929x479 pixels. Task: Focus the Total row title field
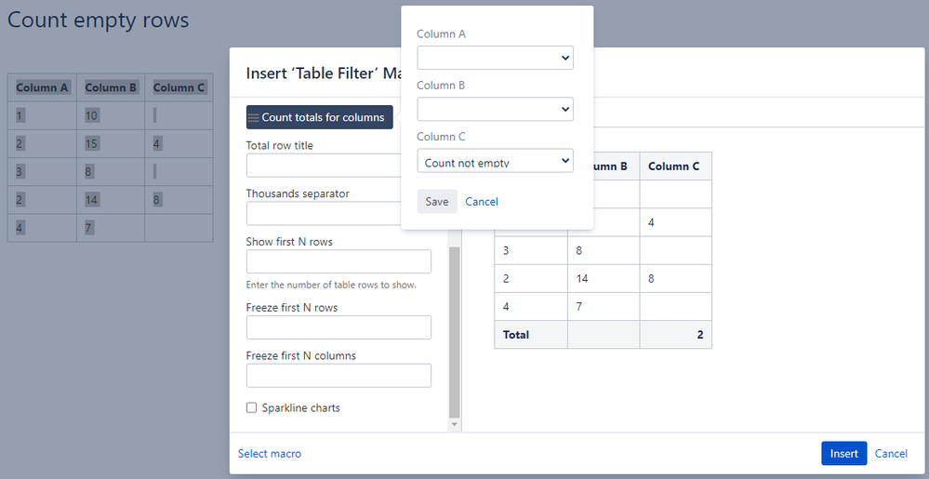point(325,166)
